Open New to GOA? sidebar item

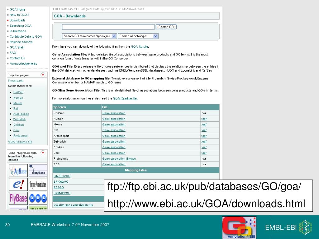click(x=19, y=15)
